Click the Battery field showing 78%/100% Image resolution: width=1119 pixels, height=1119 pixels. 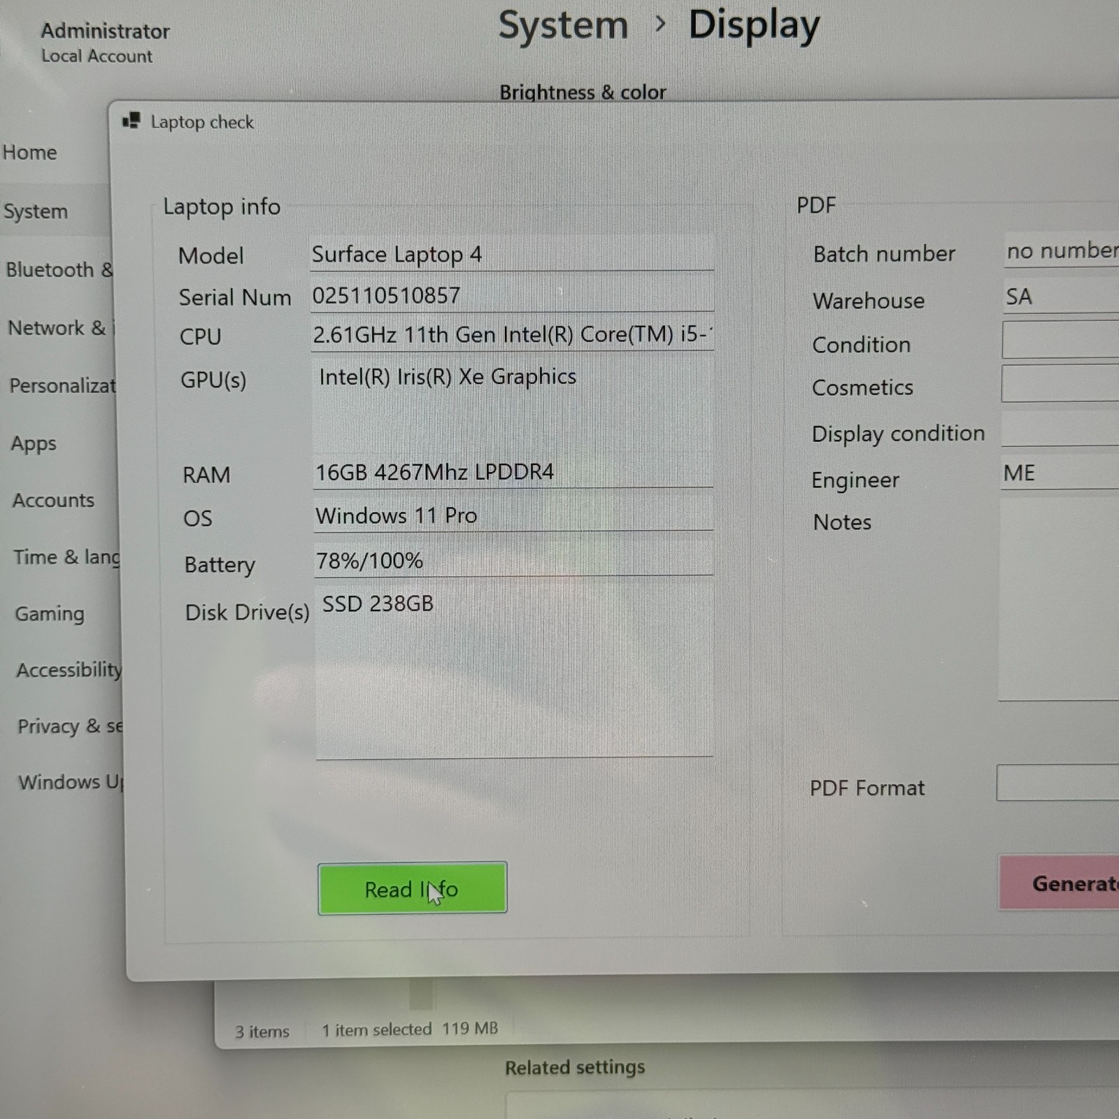coord(514,561)
